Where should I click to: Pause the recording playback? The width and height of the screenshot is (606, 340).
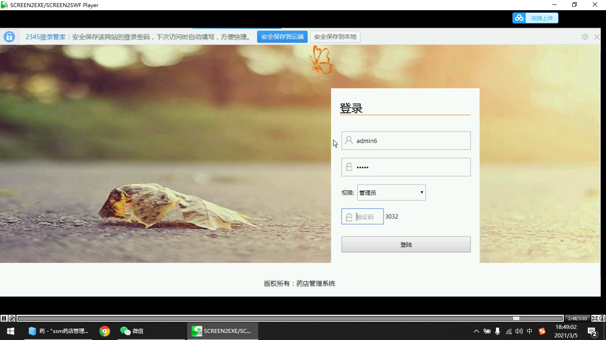pos(4,318)
